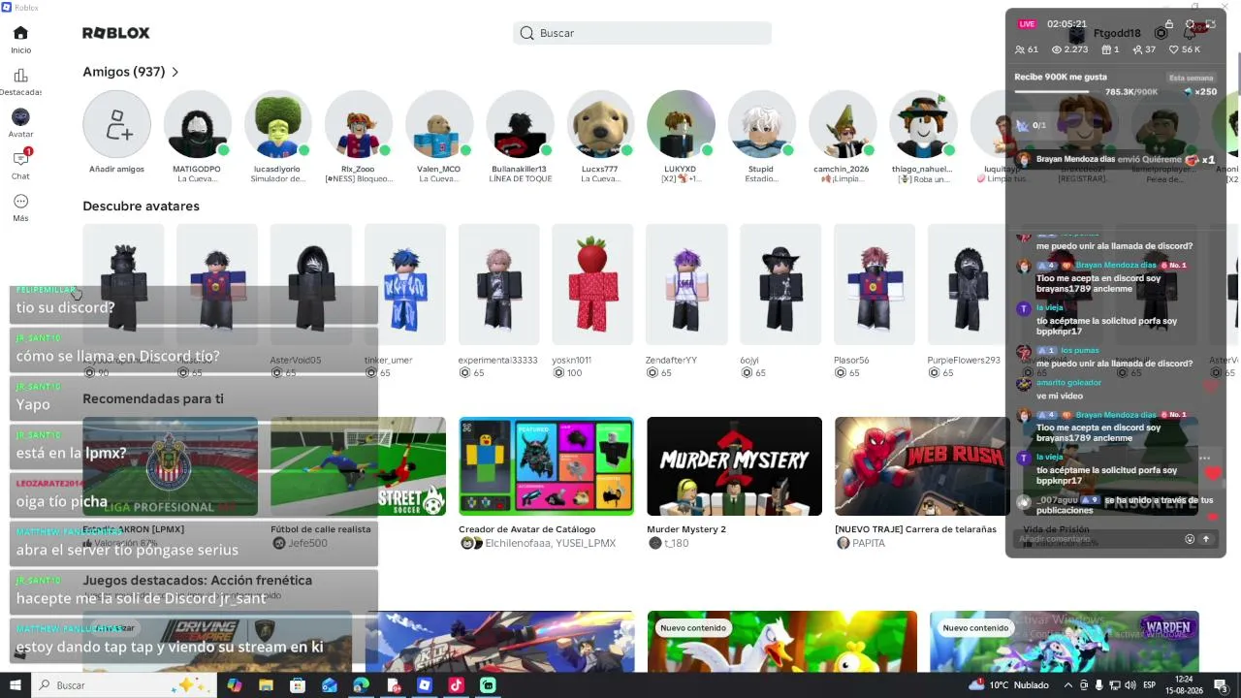1241x698 pixels.
Task: Open Outlook mail from the taskbar
Action: pyautogui.click(x=330, y=684)
